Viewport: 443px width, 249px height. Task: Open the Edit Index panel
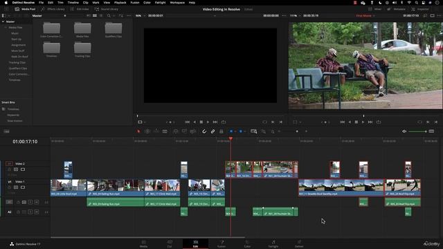(80, 9)
